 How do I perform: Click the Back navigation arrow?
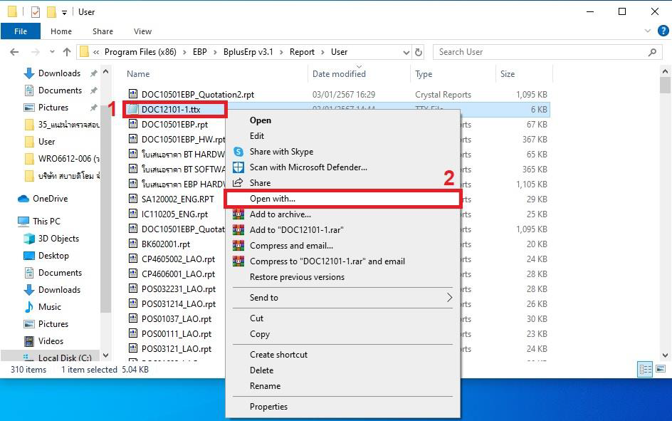14,52
